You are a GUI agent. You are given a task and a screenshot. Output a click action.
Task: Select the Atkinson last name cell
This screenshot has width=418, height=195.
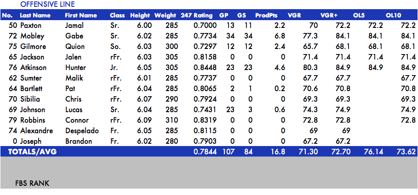pos(33,68)
